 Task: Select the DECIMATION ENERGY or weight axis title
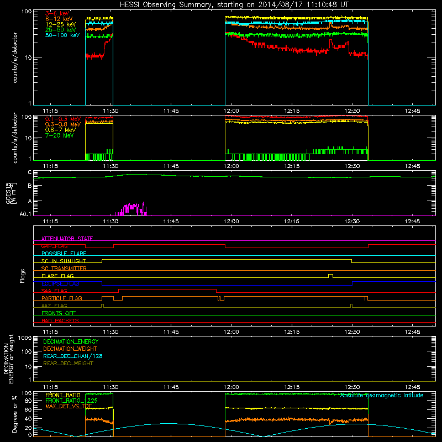coord(8,359)
